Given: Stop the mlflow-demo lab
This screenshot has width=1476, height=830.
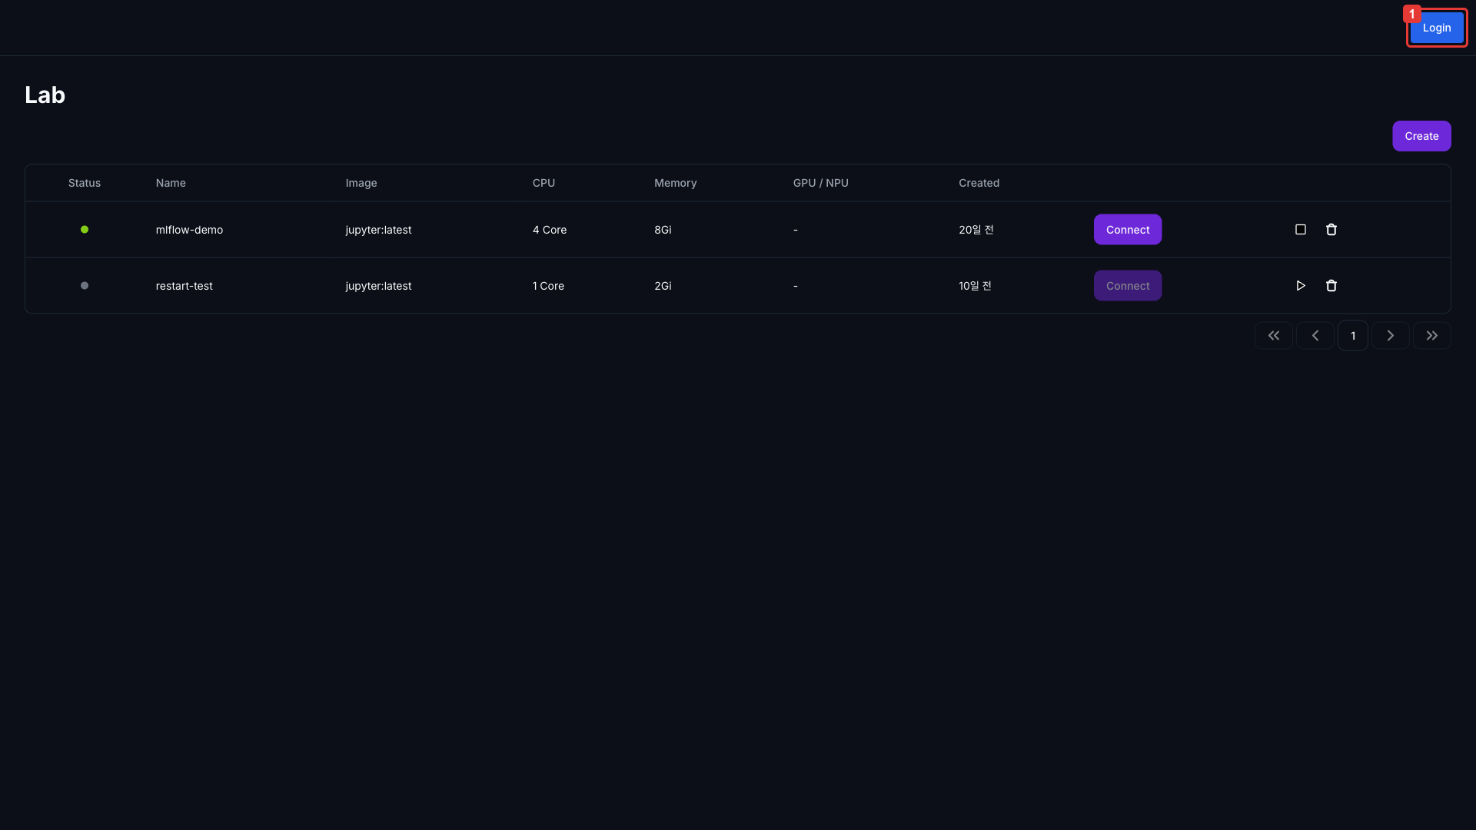Looking at the screenshot, I should 1300,230.
